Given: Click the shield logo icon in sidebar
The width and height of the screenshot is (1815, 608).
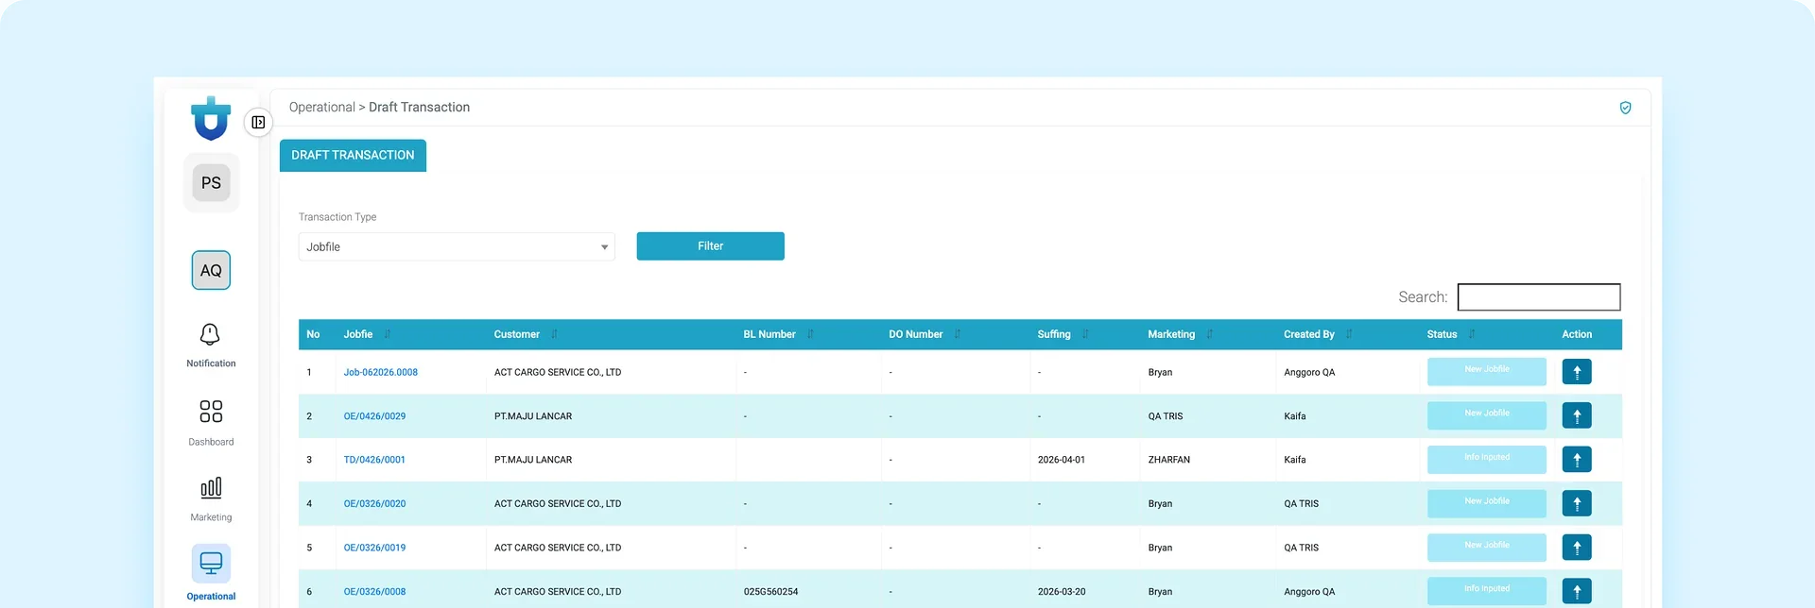Looking at the screenshot, I should point(211,118).
